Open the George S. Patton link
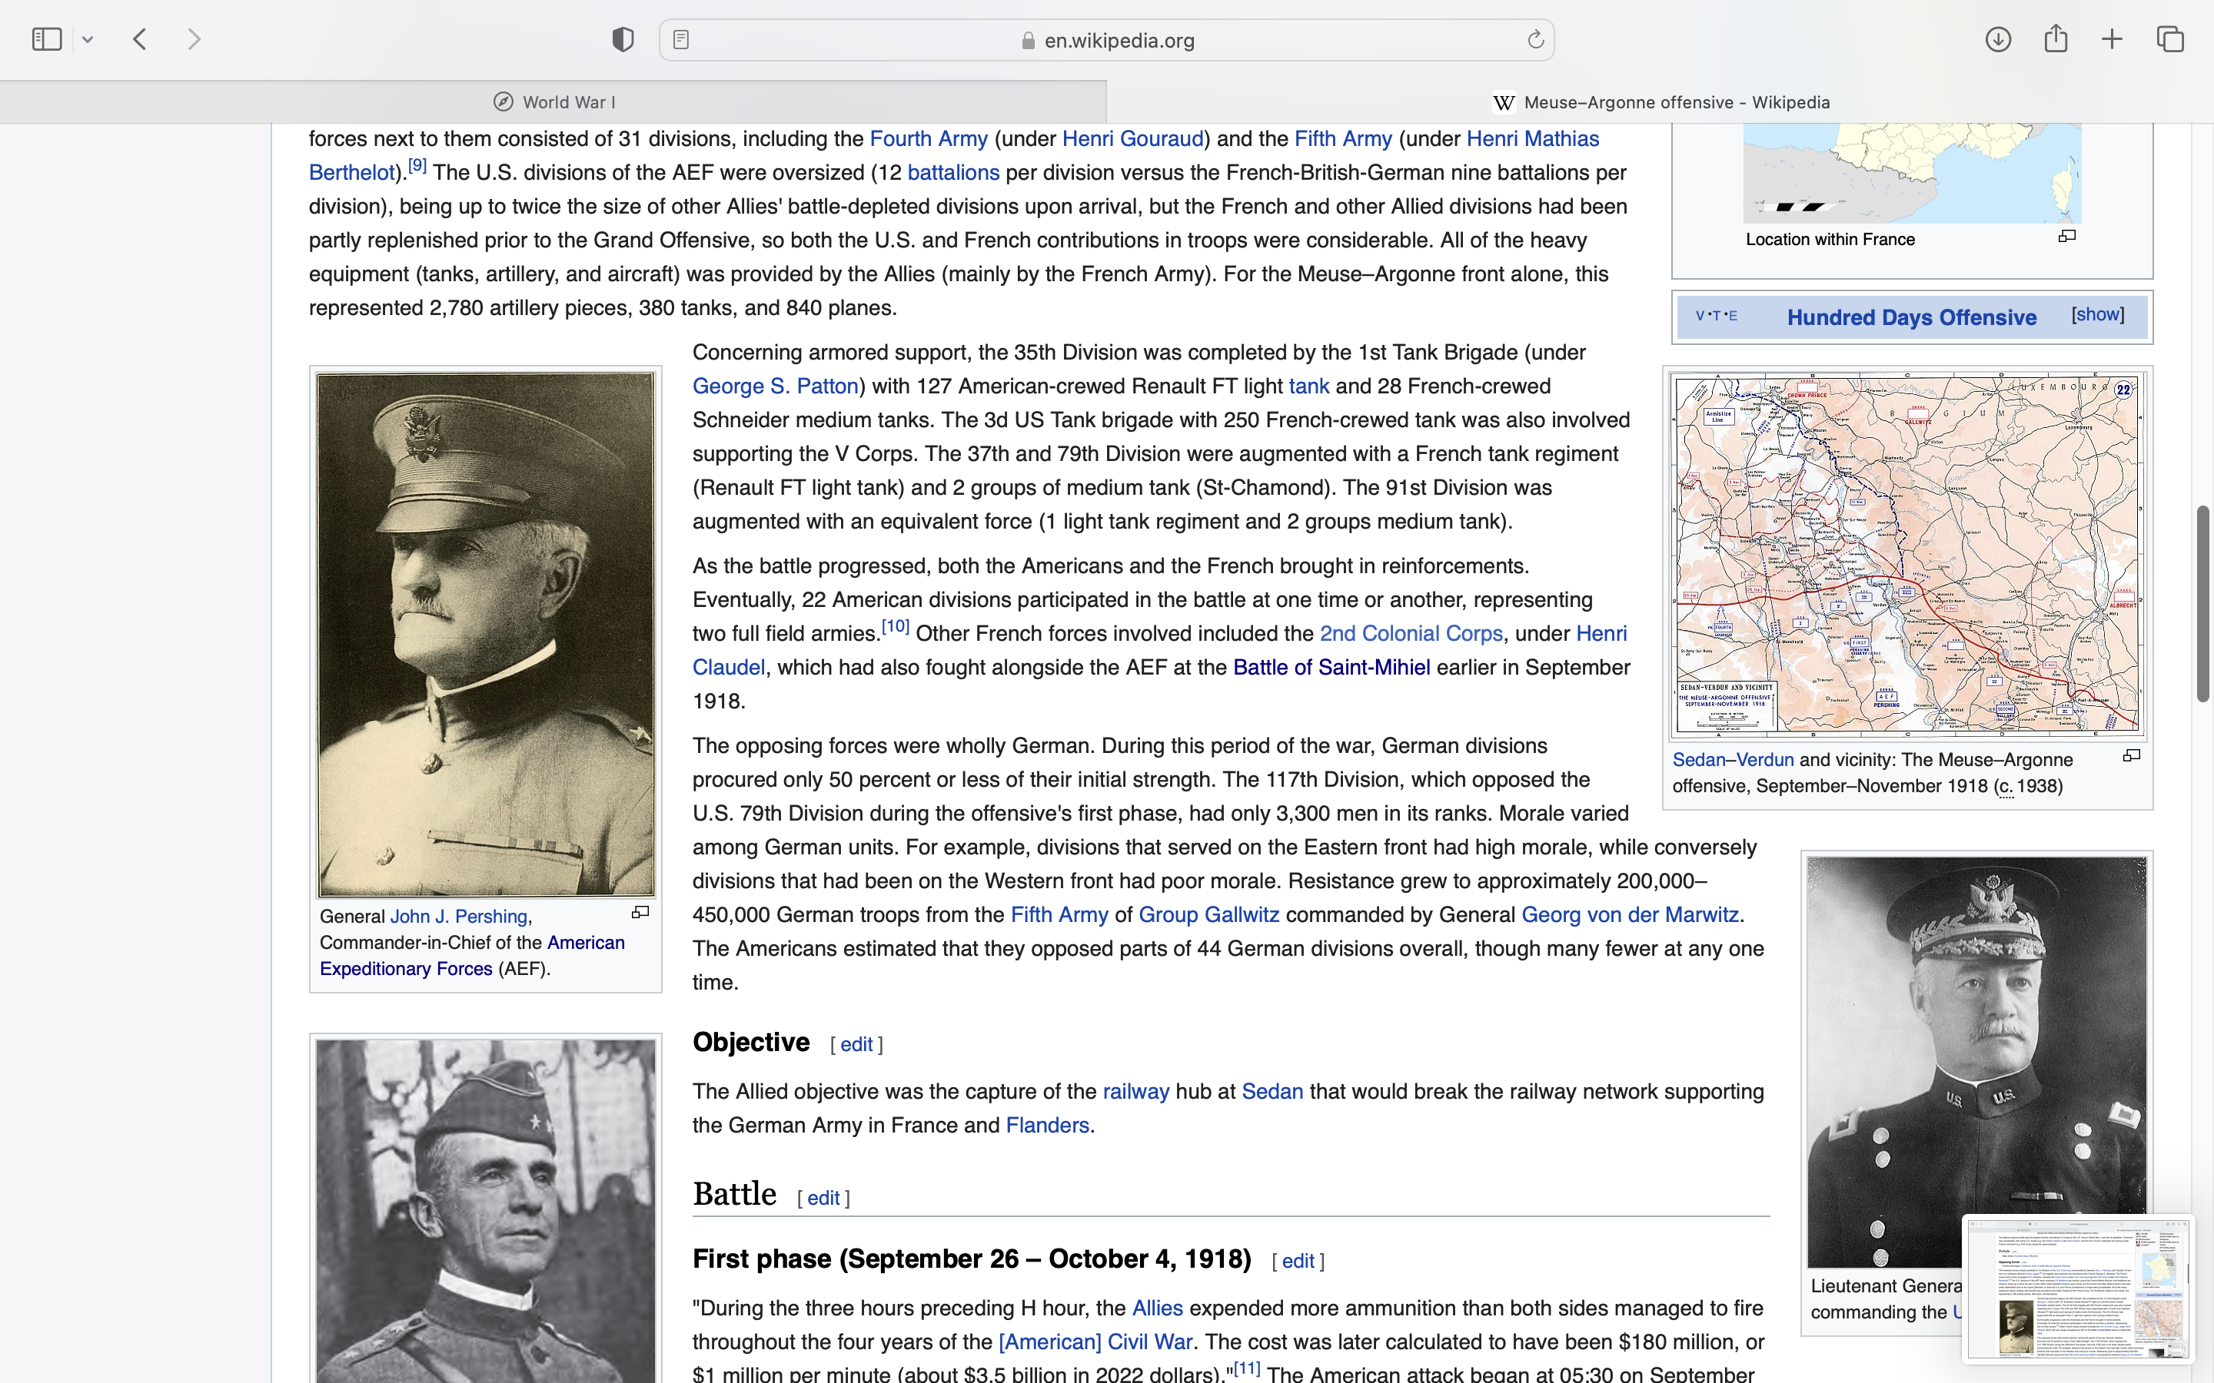Viewport: 2214px width, 1383px height. 775,386
